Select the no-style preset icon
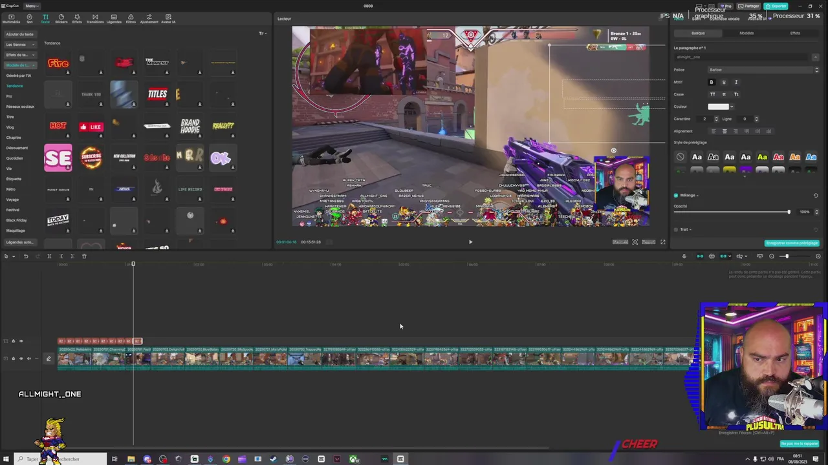 coord(681,157)
